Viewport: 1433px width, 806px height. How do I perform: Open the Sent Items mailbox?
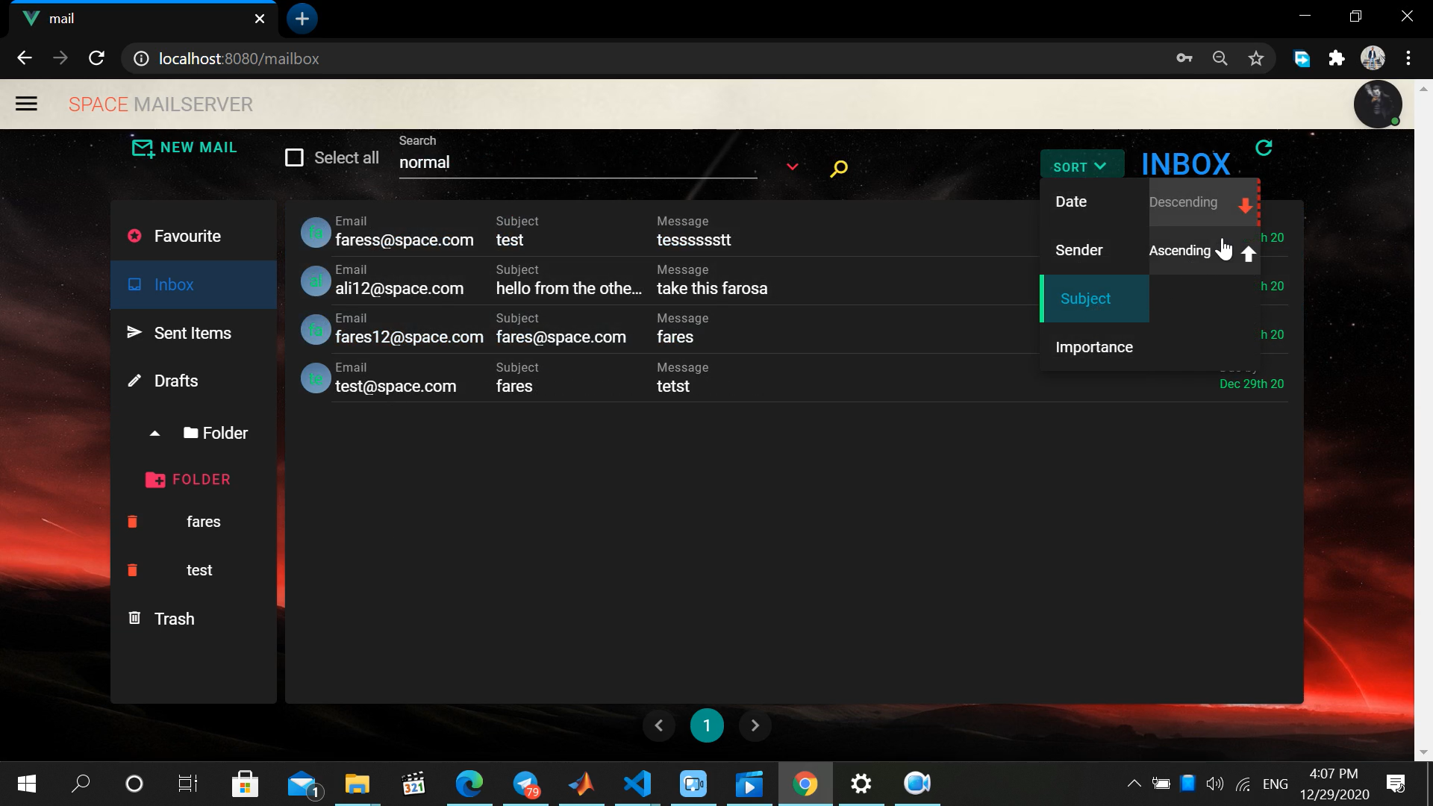[x=193, y=333]
